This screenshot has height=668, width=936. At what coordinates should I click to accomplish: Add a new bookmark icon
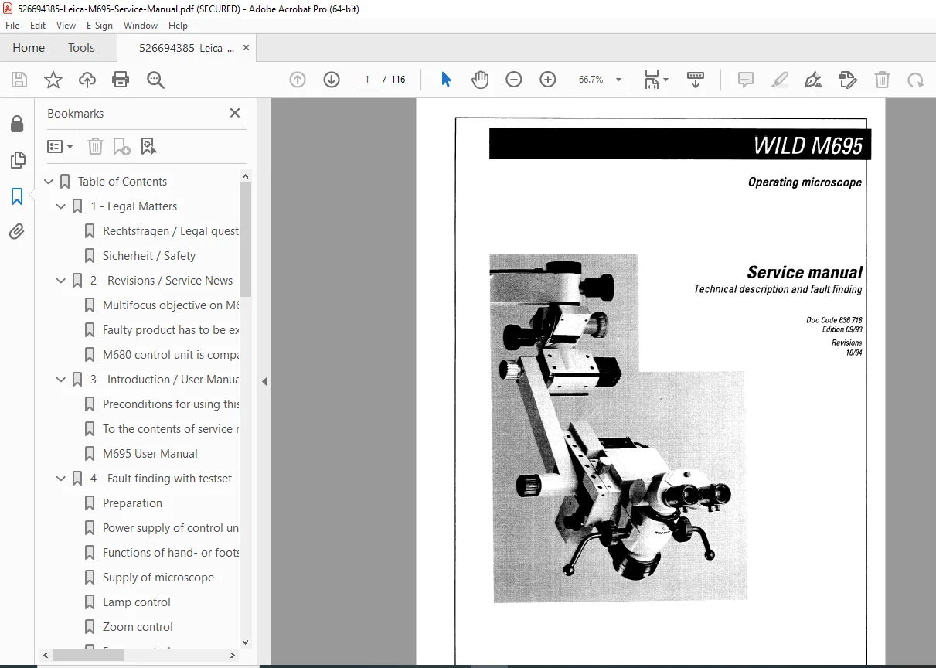[121, 146]
